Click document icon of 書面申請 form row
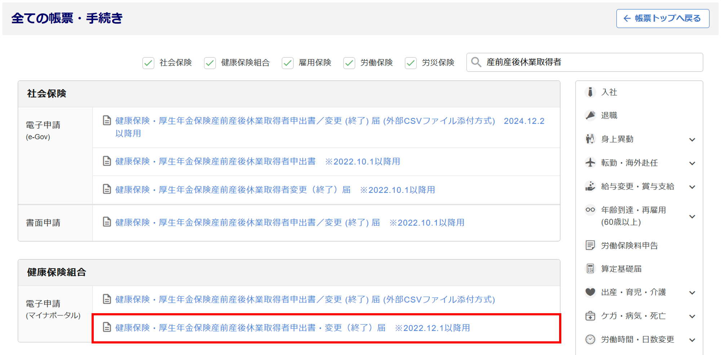Viewport: 721px width, 355px height. point(107,222)
